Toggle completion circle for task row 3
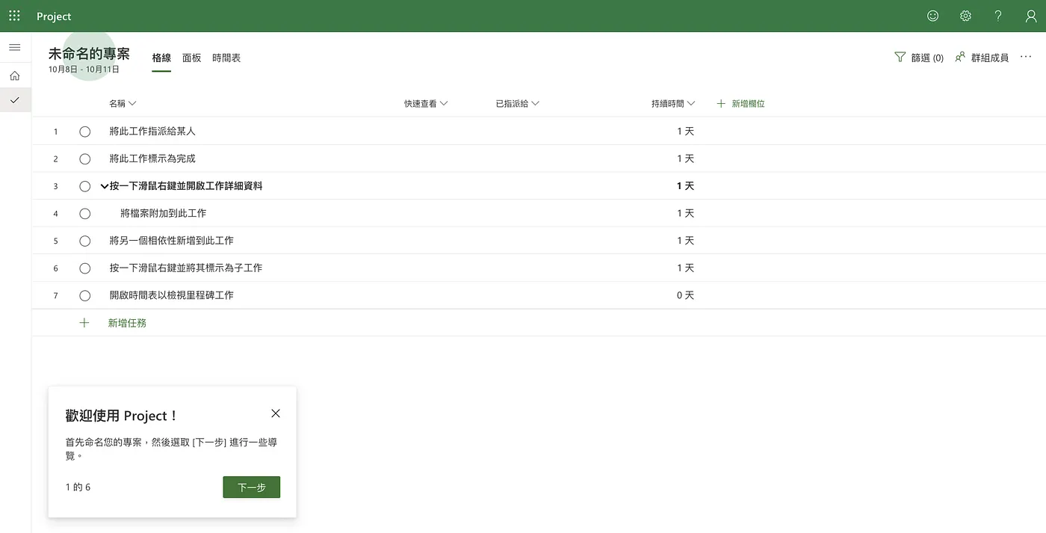Screen dimensions: 1046x533 [84, 186]
